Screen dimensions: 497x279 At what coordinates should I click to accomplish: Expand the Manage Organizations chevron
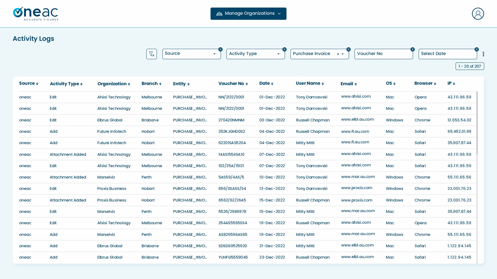click(279, 14)
